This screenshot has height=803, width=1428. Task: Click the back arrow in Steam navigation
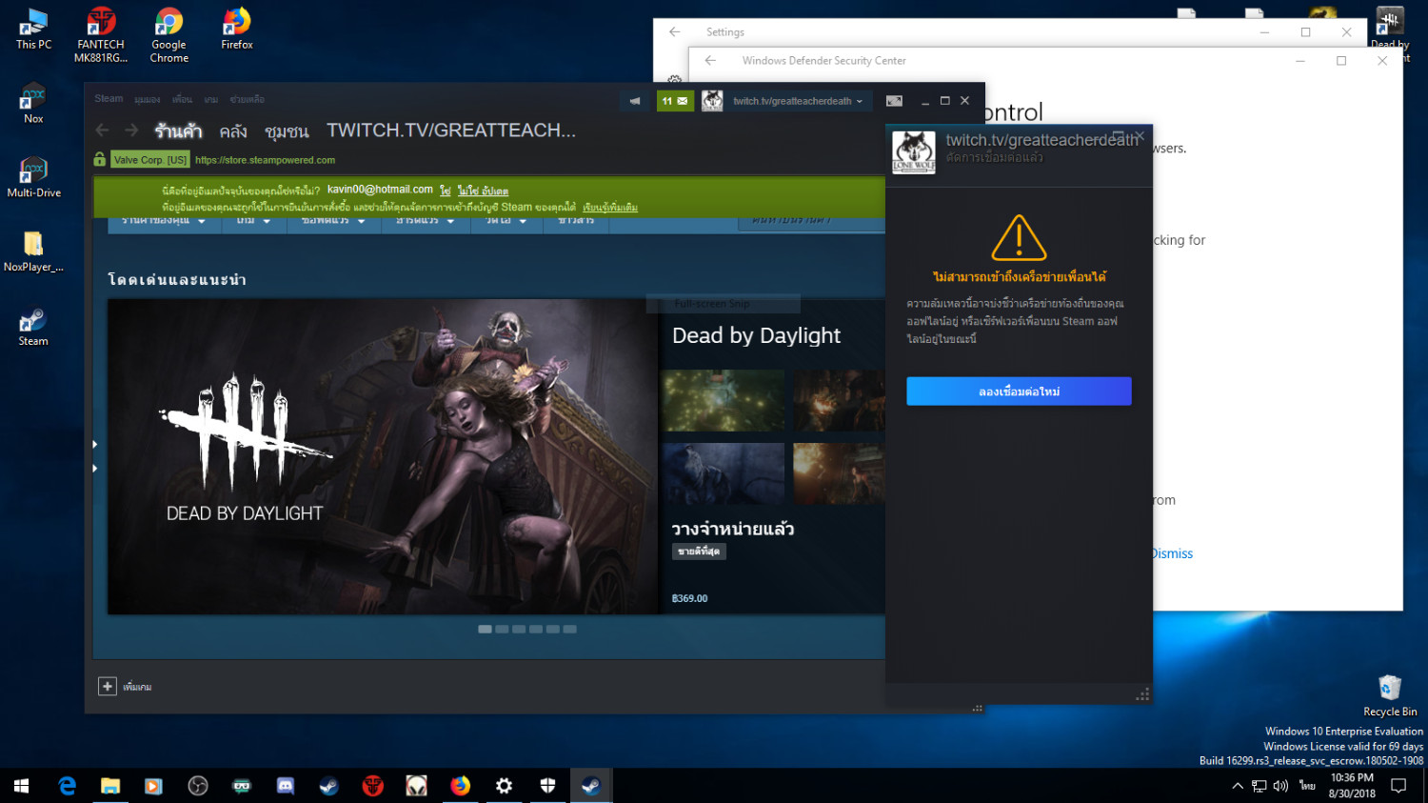tap(103, 130)
